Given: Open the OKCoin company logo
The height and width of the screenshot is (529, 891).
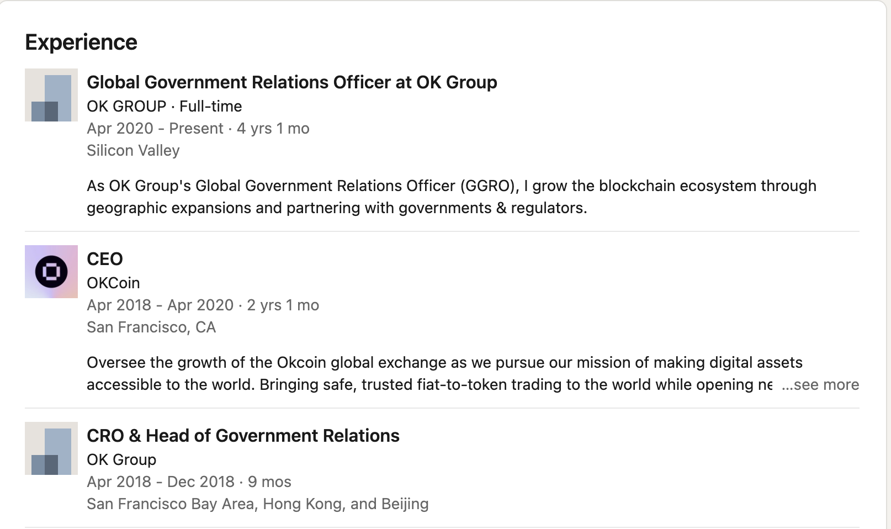Looking at the screenshot, I should [51, 272].
